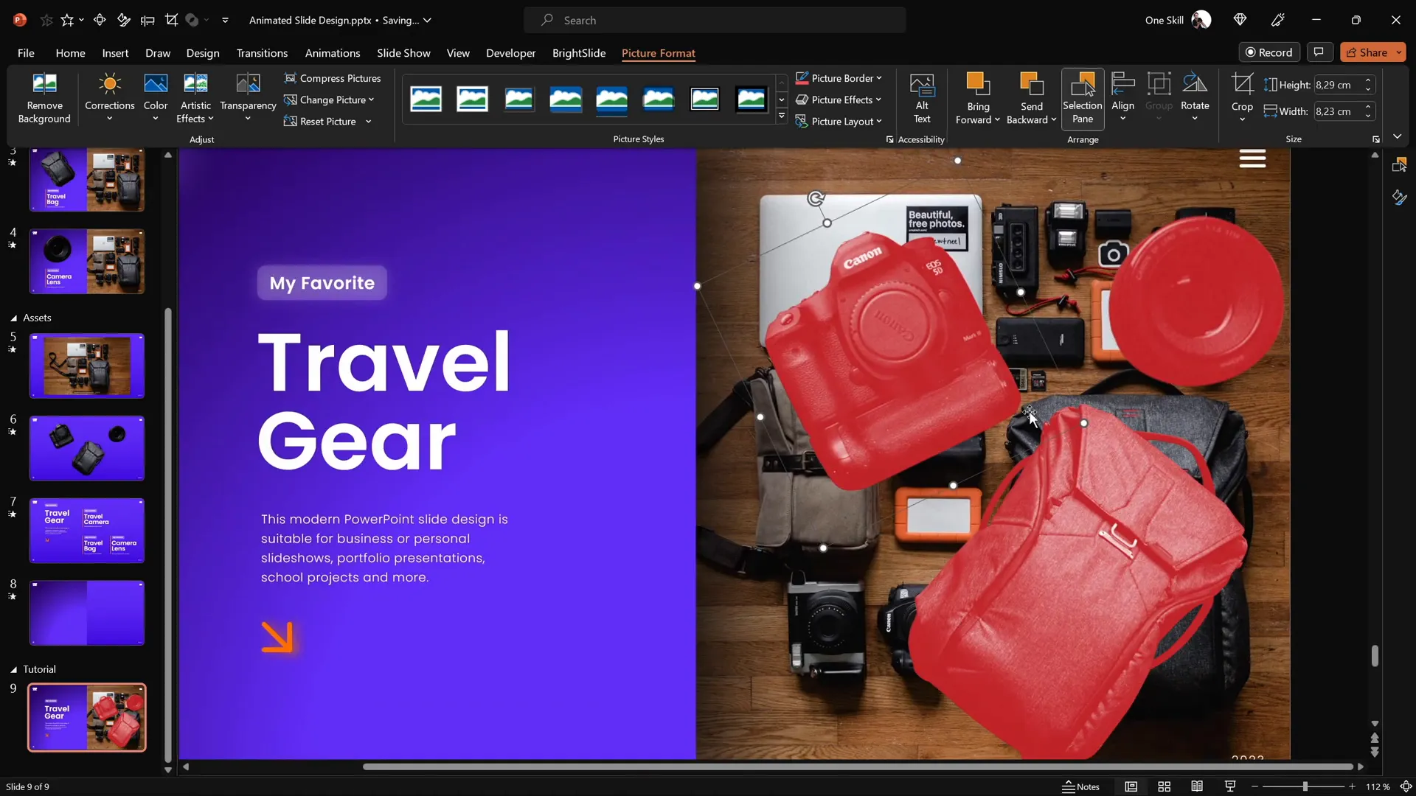Click the Remove Background icon
The height and width of the screenshot is (796, 1416).
(x=44, y=84)
